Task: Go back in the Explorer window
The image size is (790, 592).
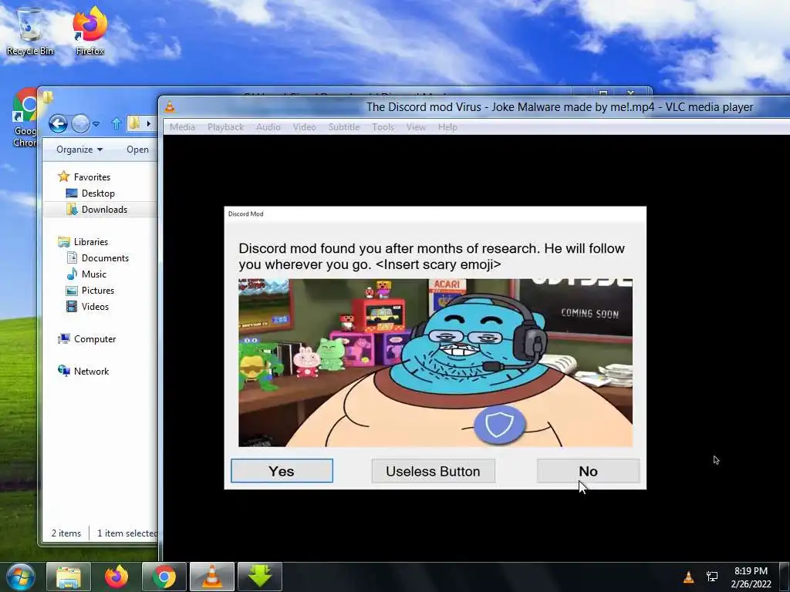Action: coord(58,123)
